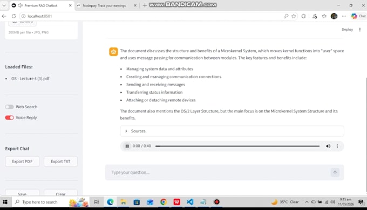
Task: Expand the Sources section
Action: click(x=232, y=131)
